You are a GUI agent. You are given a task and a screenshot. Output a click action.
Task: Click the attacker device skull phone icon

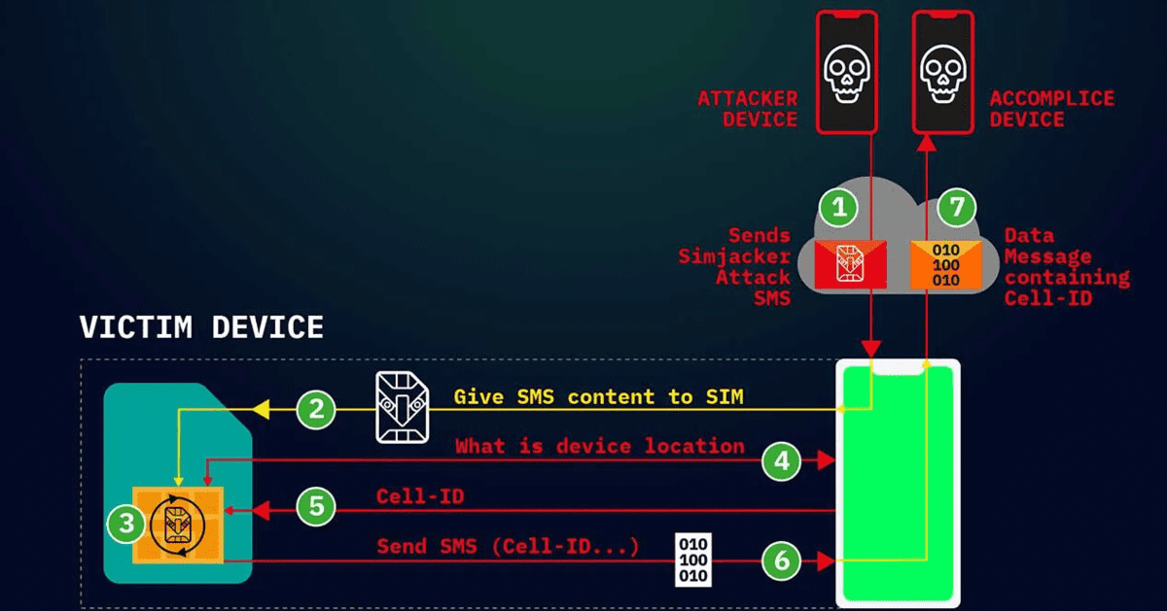pyautogui.click(x=846, y=71)
